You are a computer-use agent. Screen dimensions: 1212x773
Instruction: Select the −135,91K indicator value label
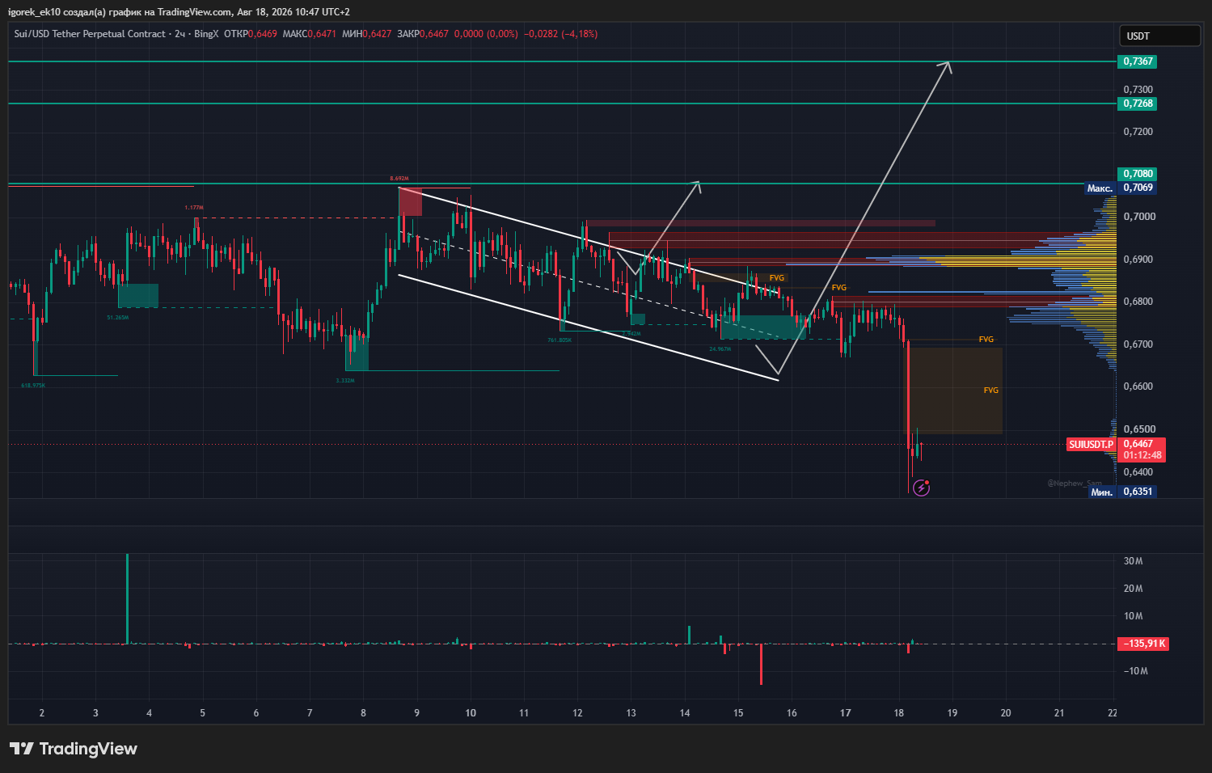tap(1143, 644)
